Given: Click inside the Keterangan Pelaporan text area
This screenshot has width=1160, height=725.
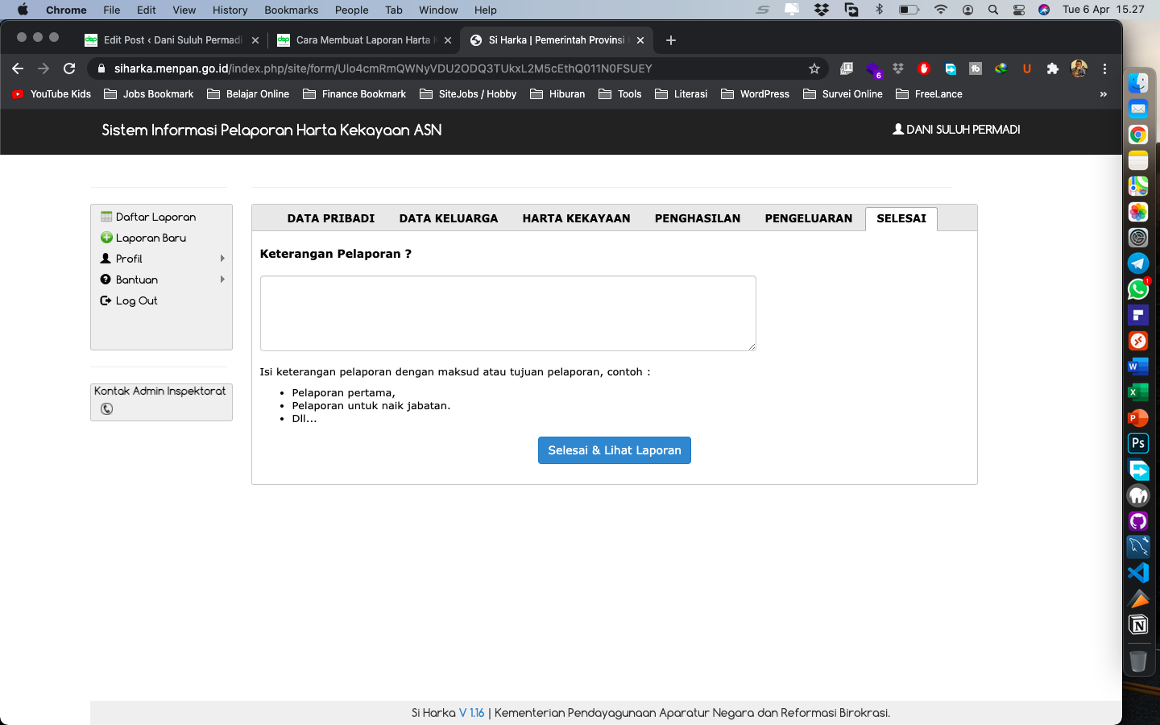Looking at the screenshot, I should (x=507, y=313).
